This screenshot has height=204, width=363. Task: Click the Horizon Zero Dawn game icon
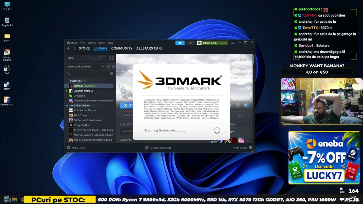pos(71,101)
